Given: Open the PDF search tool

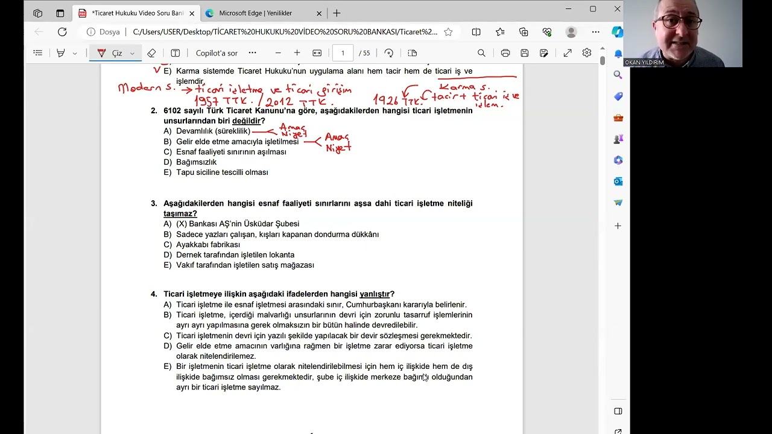Looking at the screenshot, I should pos(481,53).
